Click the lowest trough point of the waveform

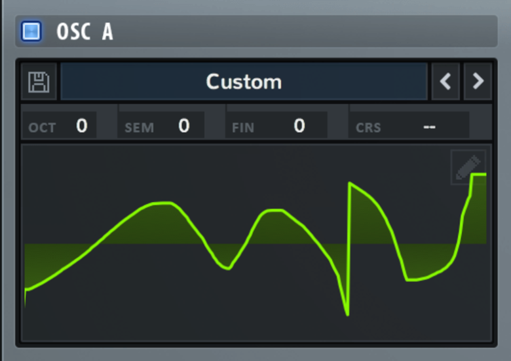[347, 315]
